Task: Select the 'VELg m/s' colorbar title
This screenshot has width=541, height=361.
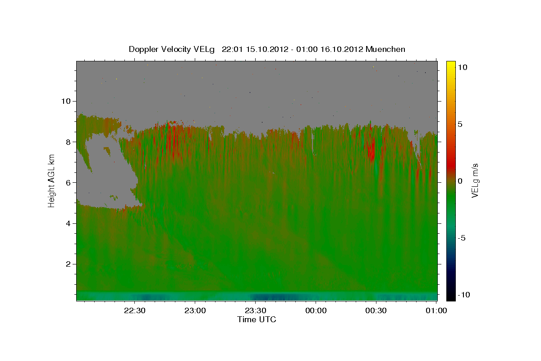Action: tap(475, 181)
